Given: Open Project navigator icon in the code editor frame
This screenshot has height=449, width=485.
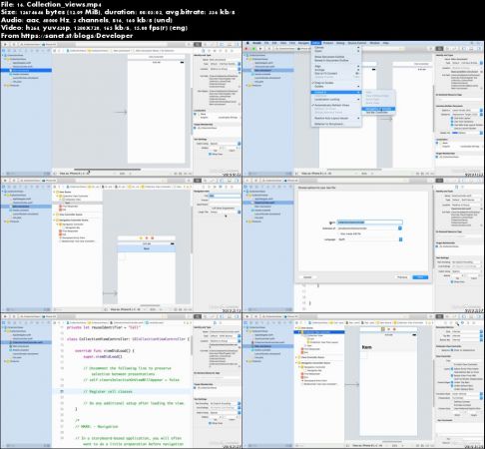Looking at the screenshot, I should [4, 322].
